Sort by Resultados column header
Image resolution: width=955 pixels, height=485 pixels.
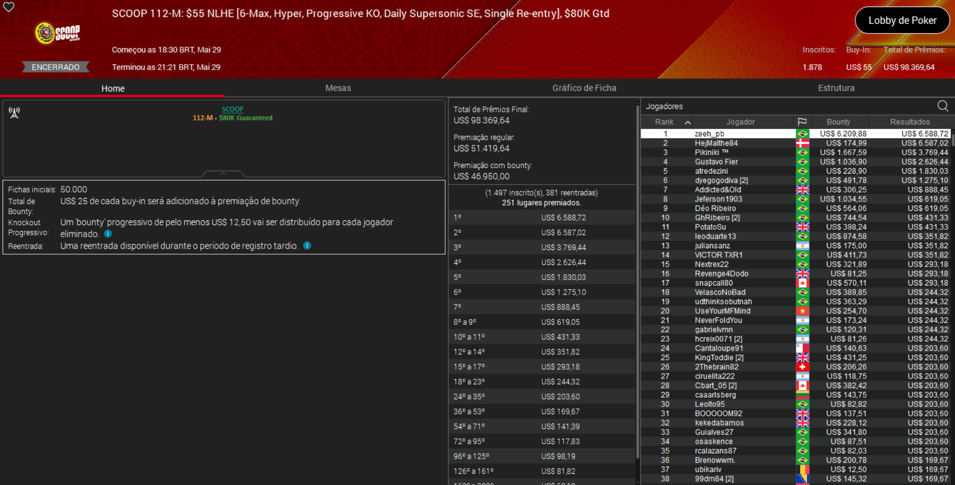910,122
